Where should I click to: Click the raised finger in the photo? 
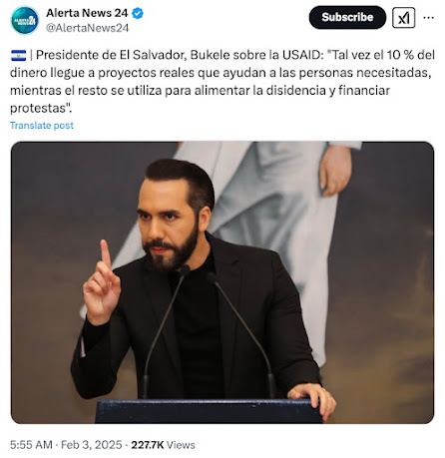tap(106, 254)
